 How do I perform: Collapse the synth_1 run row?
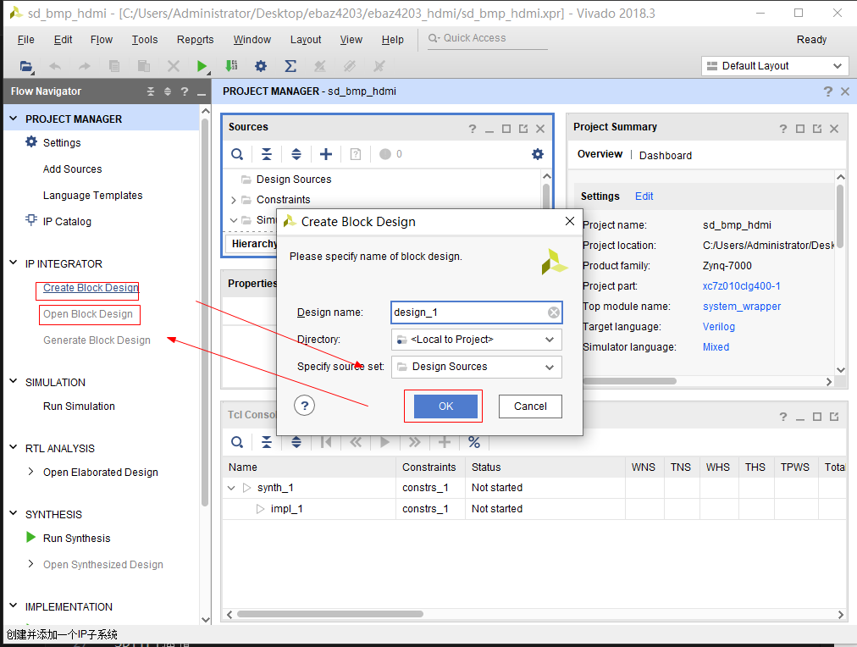pos(231,488)
